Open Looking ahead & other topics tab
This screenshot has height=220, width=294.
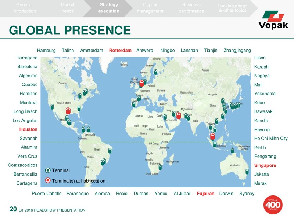coord(233,8)
